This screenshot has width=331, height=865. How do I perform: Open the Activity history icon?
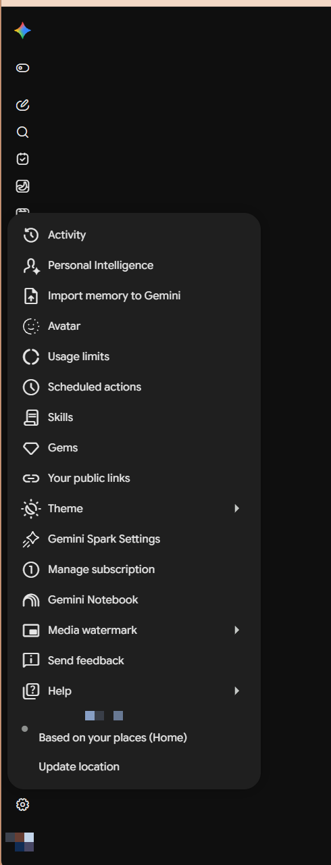click(x=31, y=235)
